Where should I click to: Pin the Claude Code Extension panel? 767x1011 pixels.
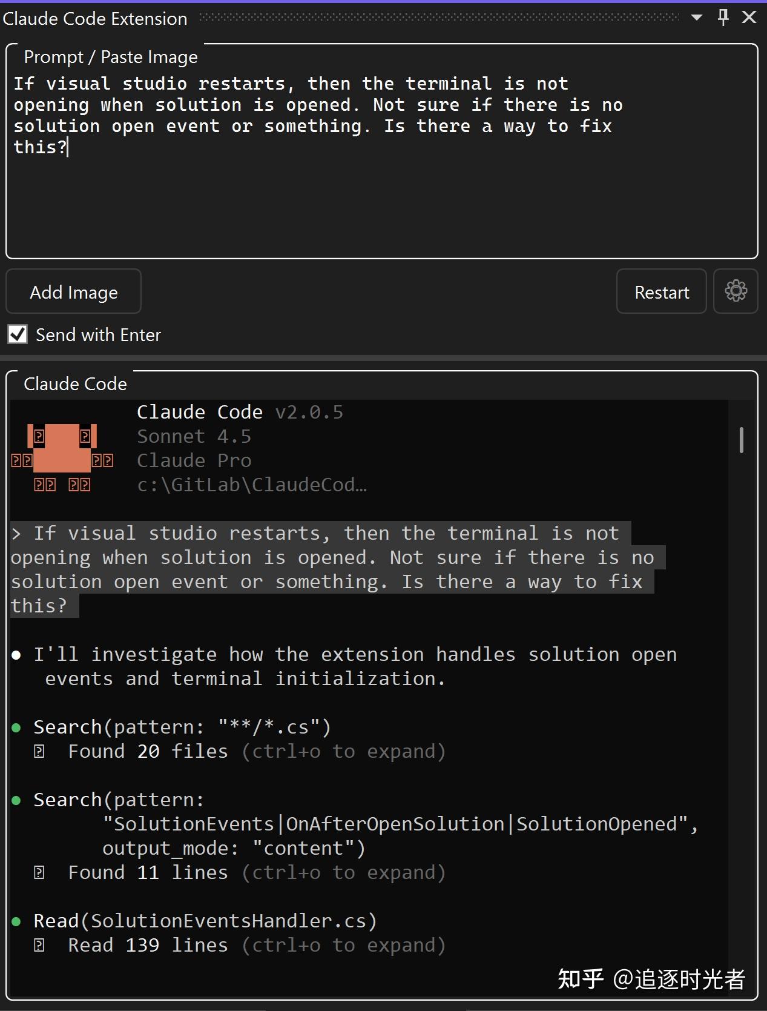pos(723,17)
